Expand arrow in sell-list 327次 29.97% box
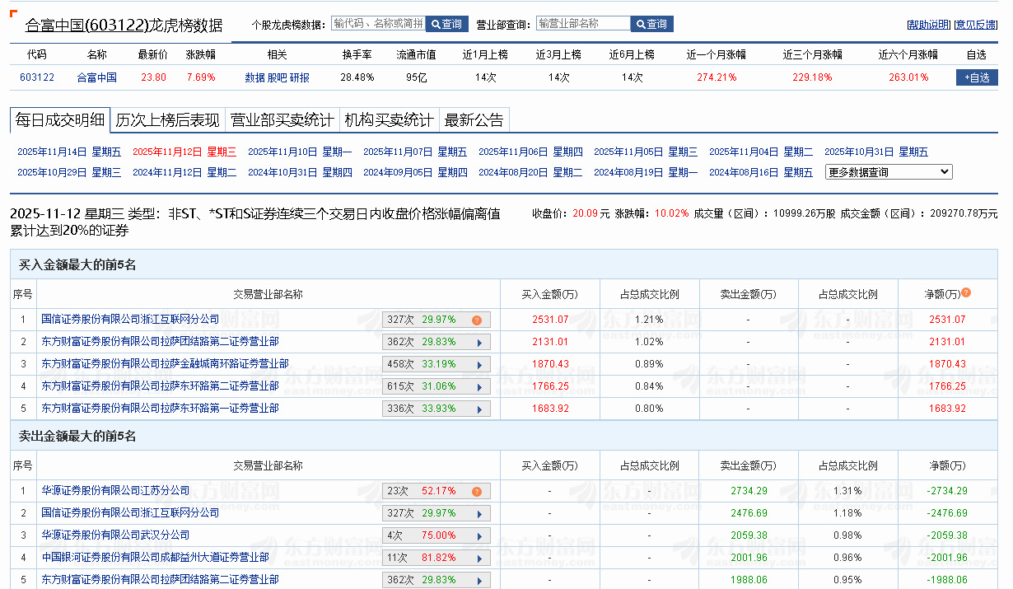Screen dimensions: 1013x589 coord(478,513)
